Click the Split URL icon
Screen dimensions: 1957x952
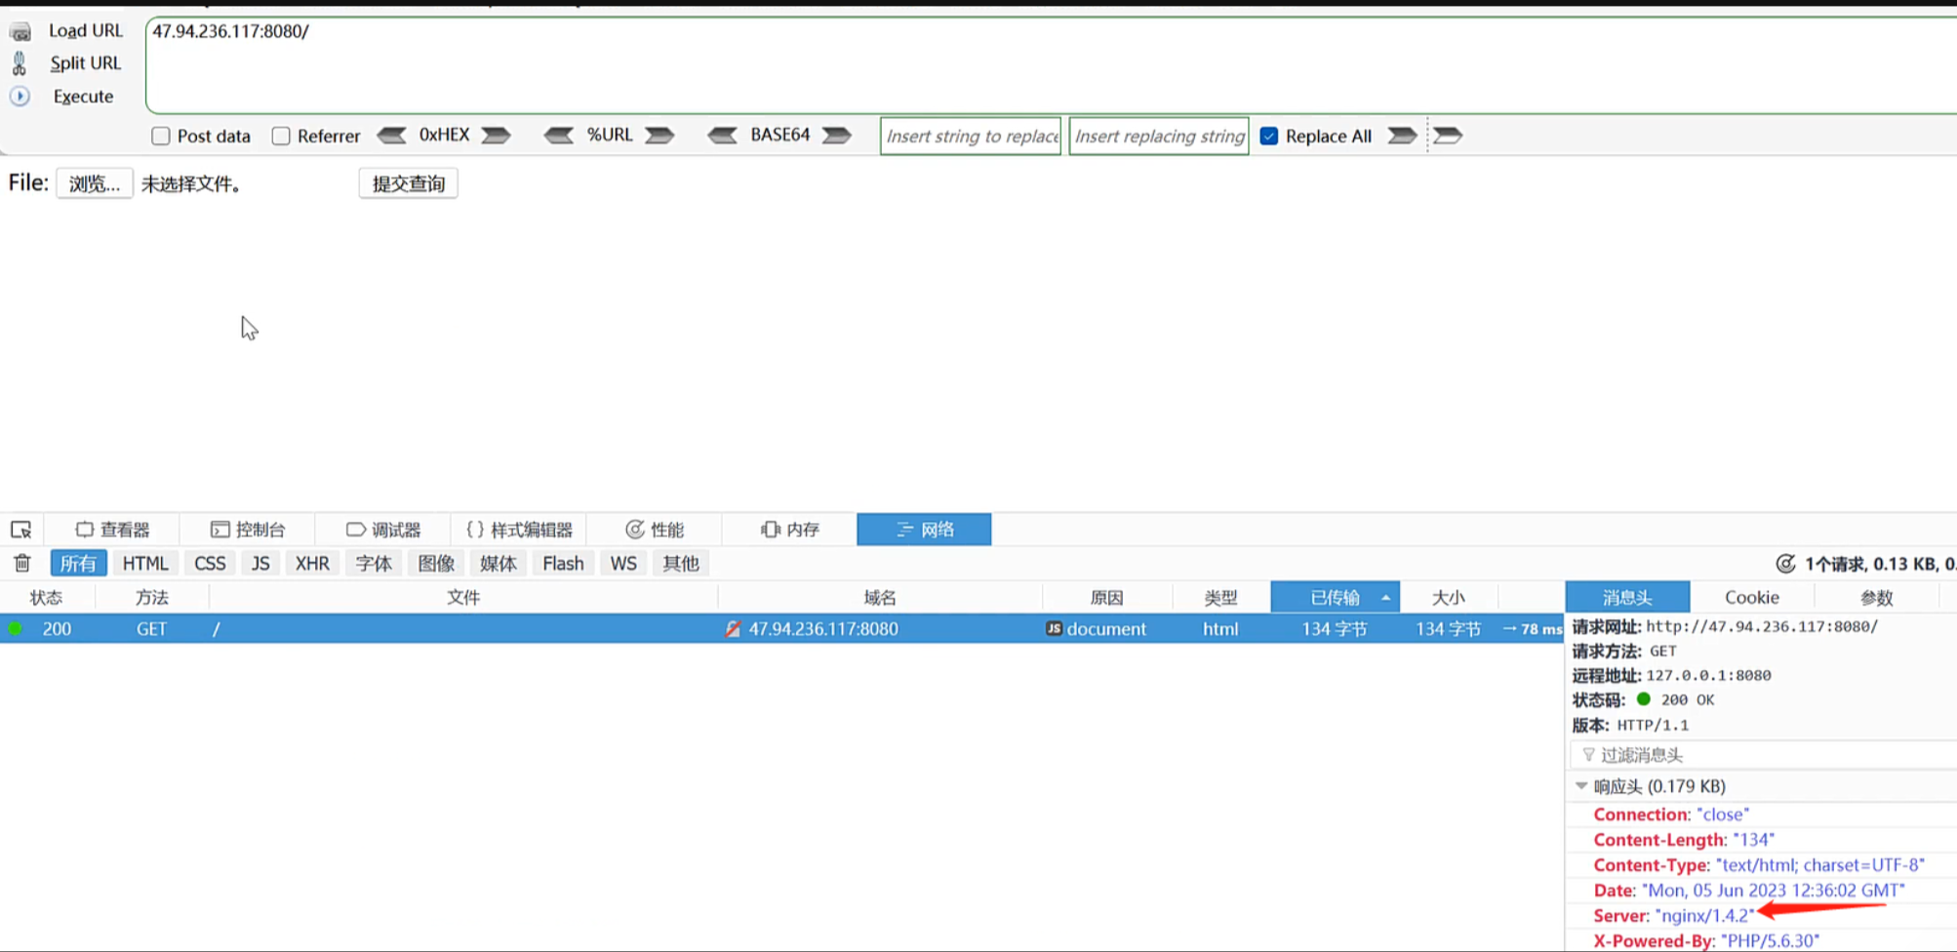click(x=20, y=63)
